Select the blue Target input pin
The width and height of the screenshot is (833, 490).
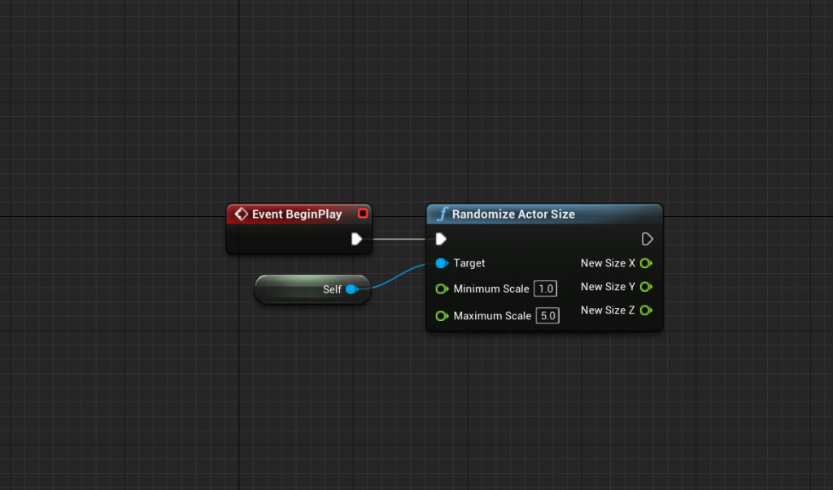pos(440,262)
